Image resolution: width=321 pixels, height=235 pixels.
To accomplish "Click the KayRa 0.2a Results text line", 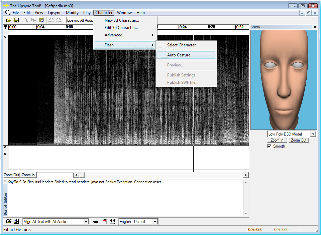I will click(84, 182).
